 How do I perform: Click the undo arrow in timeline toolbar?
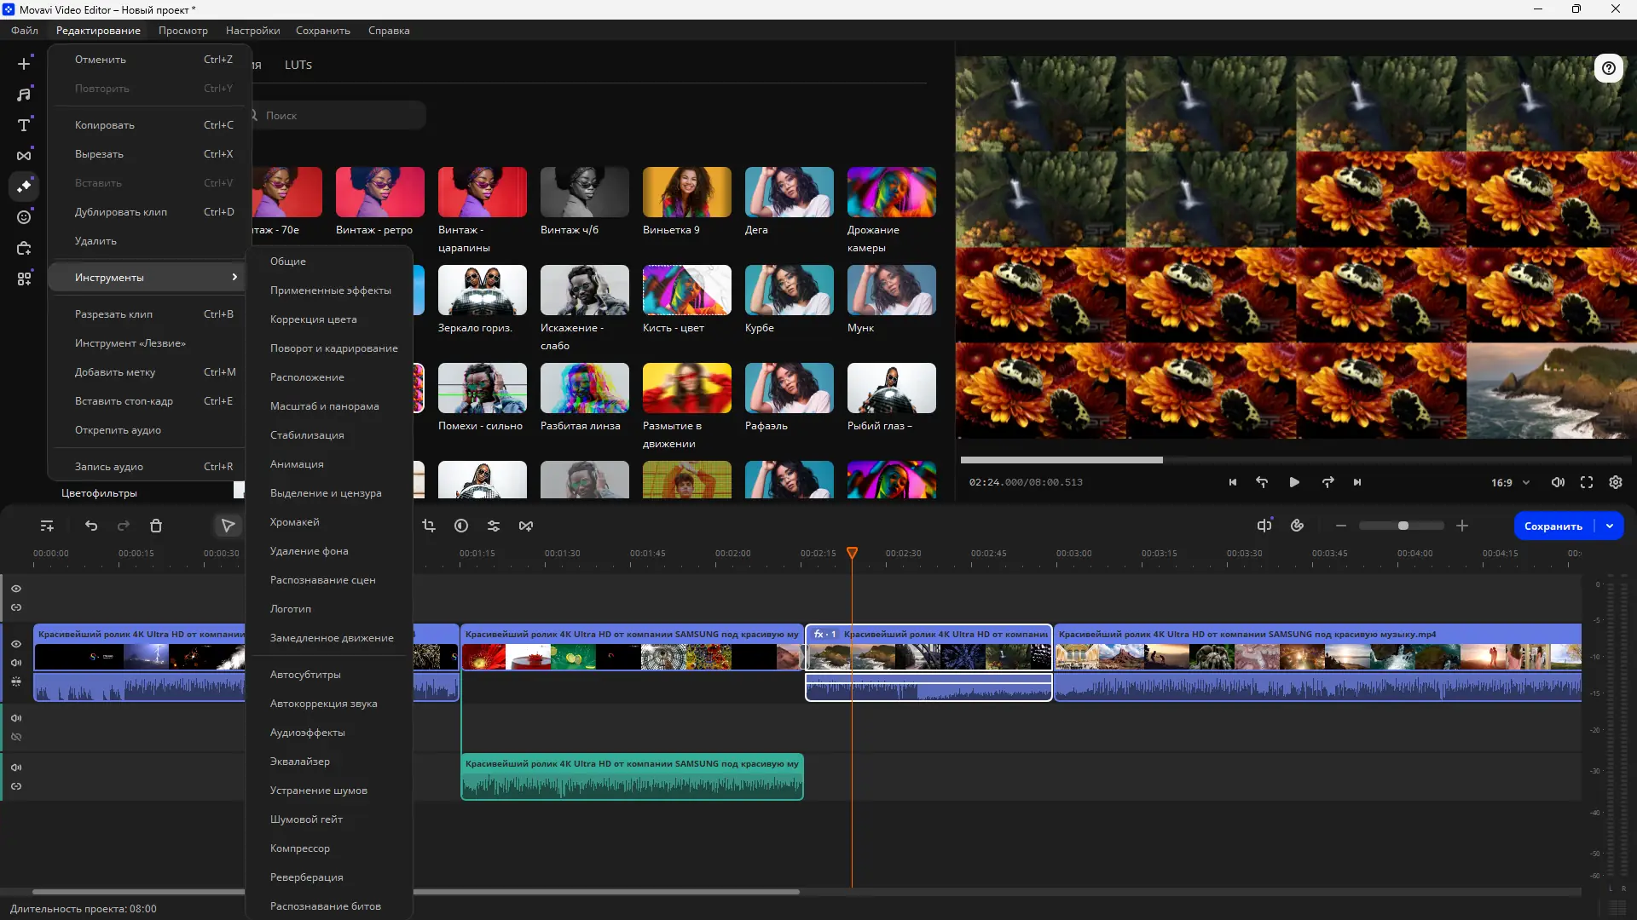click(x=91, y=526)
